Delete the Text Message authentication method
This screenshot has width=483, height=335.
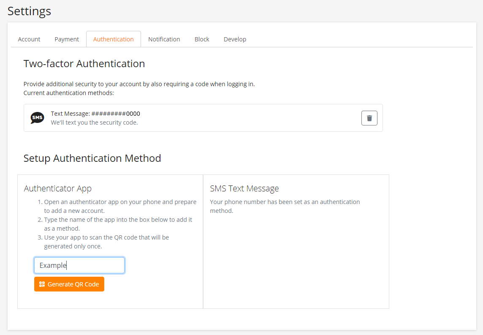pos(369,118)
